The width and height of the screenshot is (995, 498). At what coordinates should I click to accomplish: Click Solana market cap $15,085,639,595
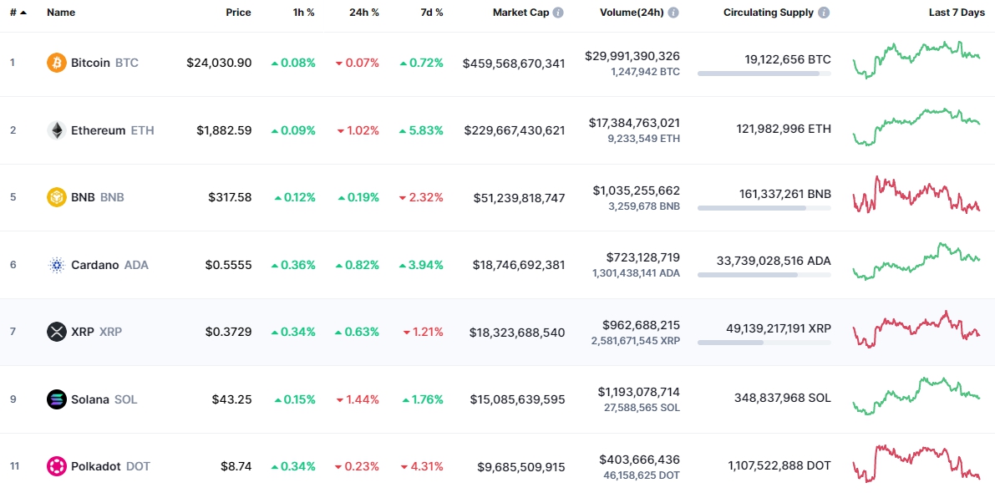pos(518,399)
